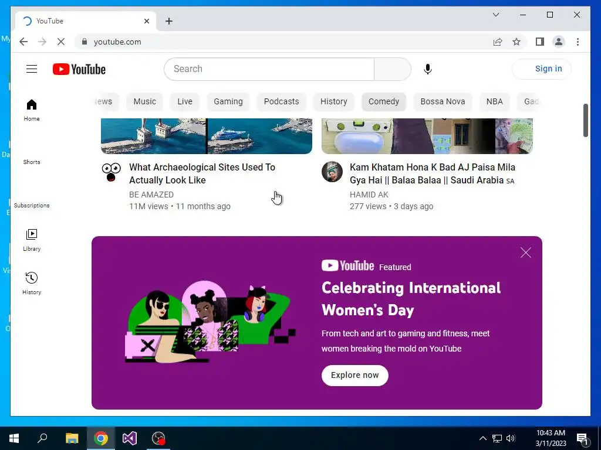Select the Bossa Nova category chip
601x450 pixels.
(x=443, y=101)
